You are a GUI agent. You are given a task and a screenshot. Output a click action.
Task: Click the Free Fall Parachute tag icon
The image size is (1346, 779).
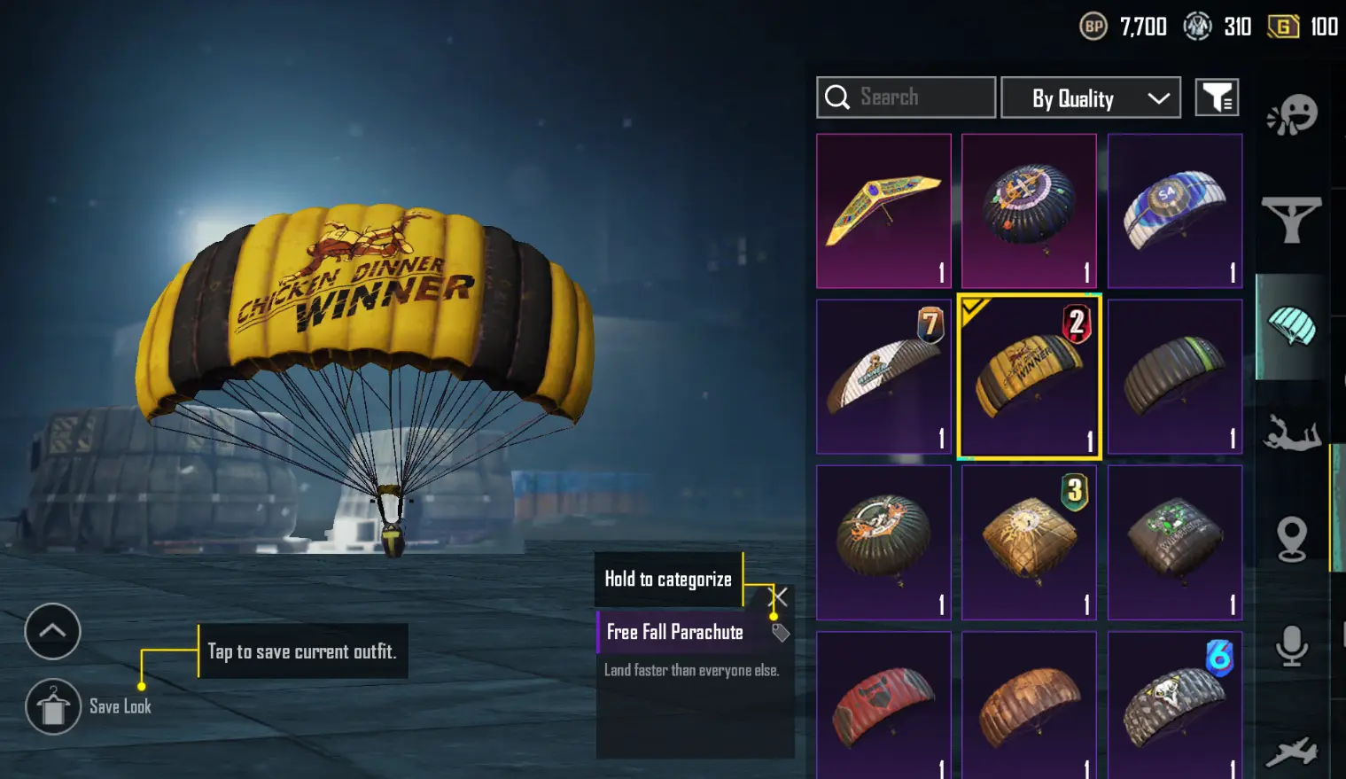(x=780, y=632)
